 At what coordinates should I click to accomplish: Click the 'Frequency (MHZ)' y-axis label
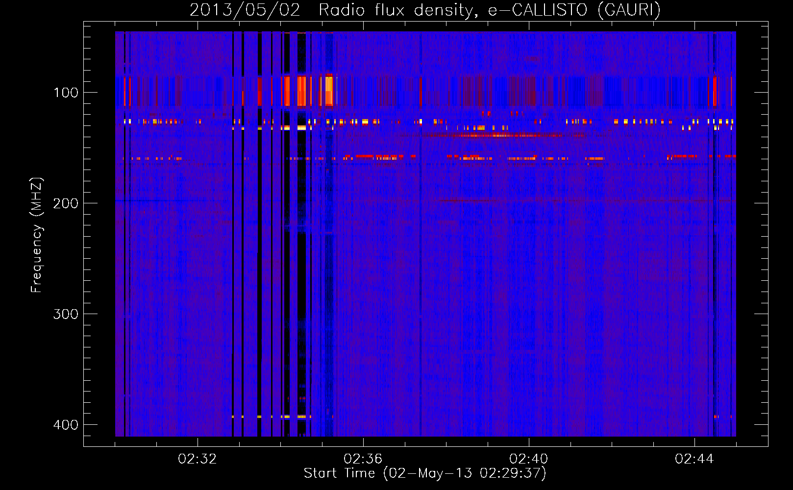click(x=36, y=235)
